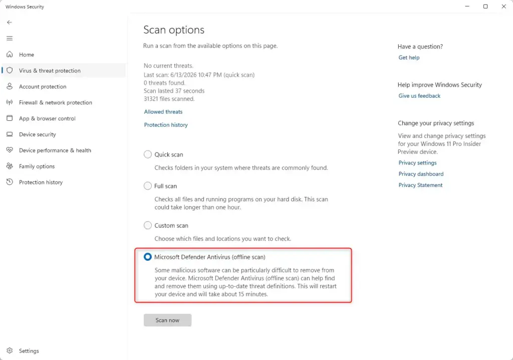Click the Get help link

click(x=409, y=57)
